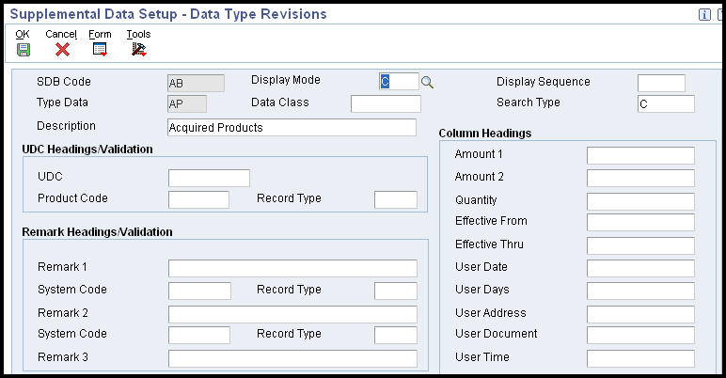Image resolution: width=726 pixels, height=378 pixels.
Task: Click the OK save disk icon
Action: (x=24, y=50)
